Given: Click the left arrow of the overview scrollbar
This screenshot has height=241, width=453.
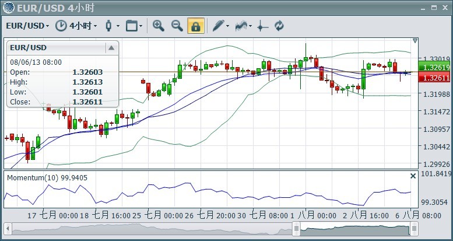Looking at the screenshot, I should pos(8,229).
